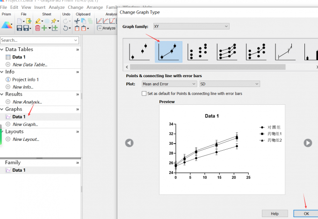
Task: Open the Mean and Error dropdown
Action: point(169,84)
